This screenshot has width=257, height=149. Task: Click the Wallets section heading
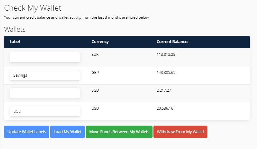(x=15, y=30)
